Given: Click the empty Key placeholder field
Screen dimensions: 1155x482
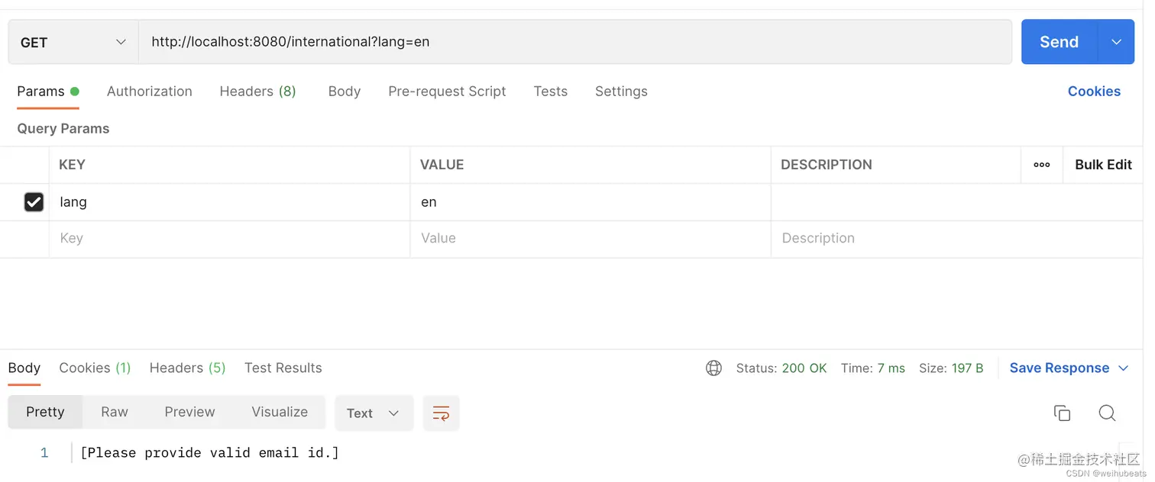Looking at the screenshot, I should (229, 239).
